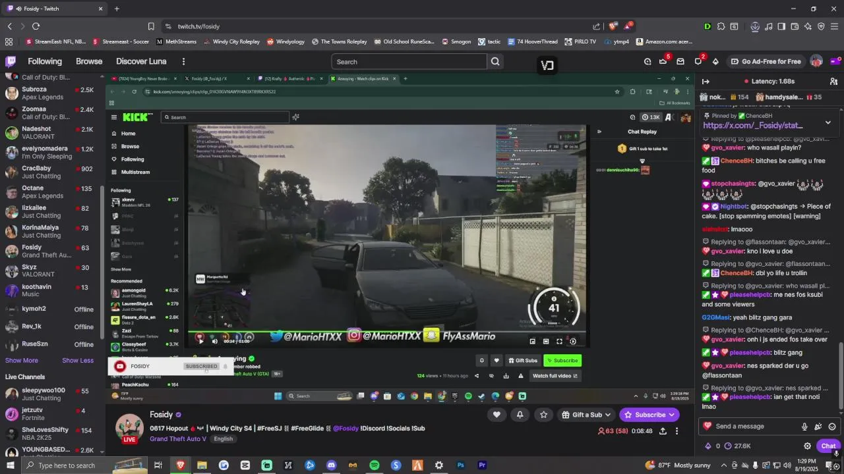
Task: Click Show Less in followed channels
Action: point(78,360)
